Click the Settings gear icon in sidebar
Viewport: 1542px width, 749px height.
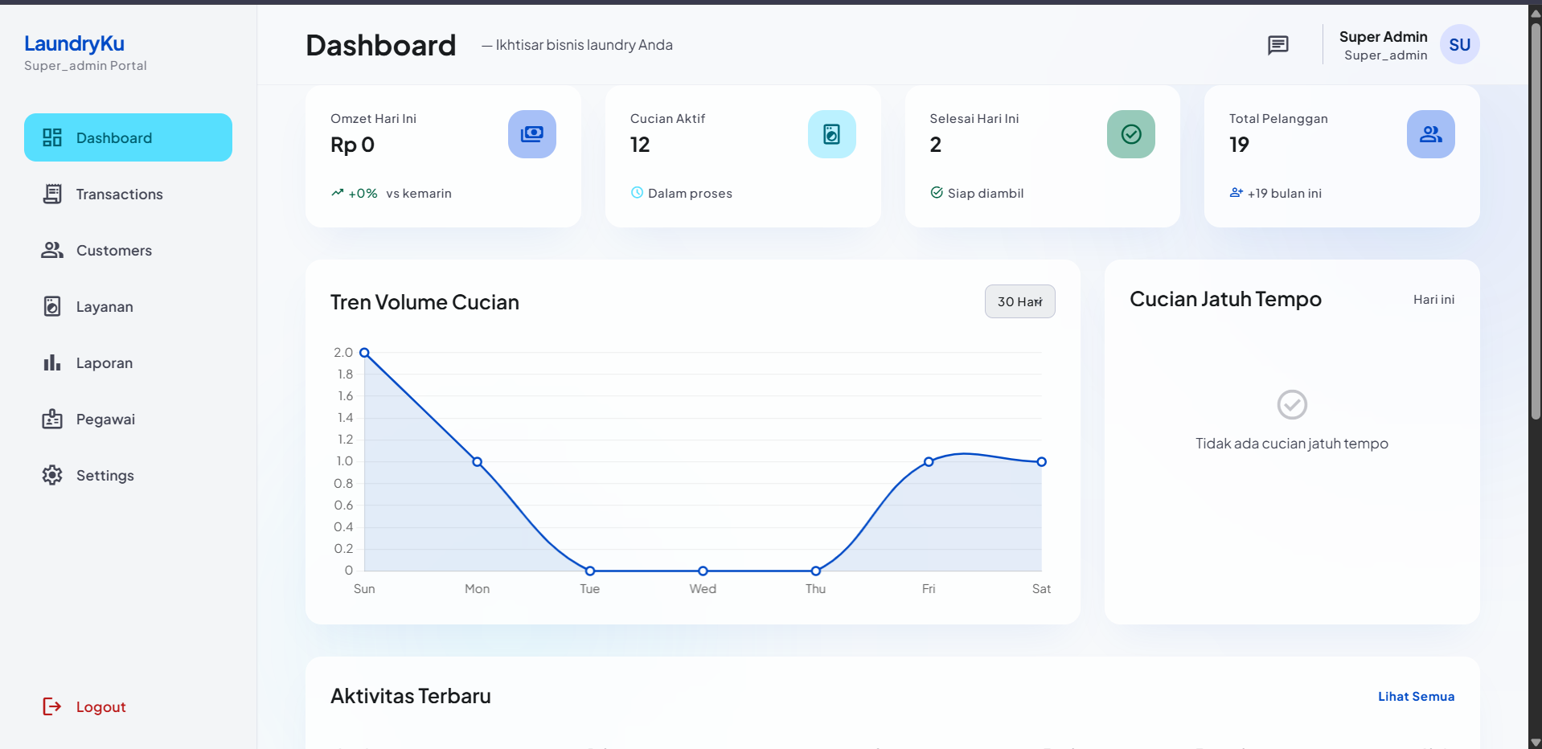pyautogui.click(x=52, y=475)
